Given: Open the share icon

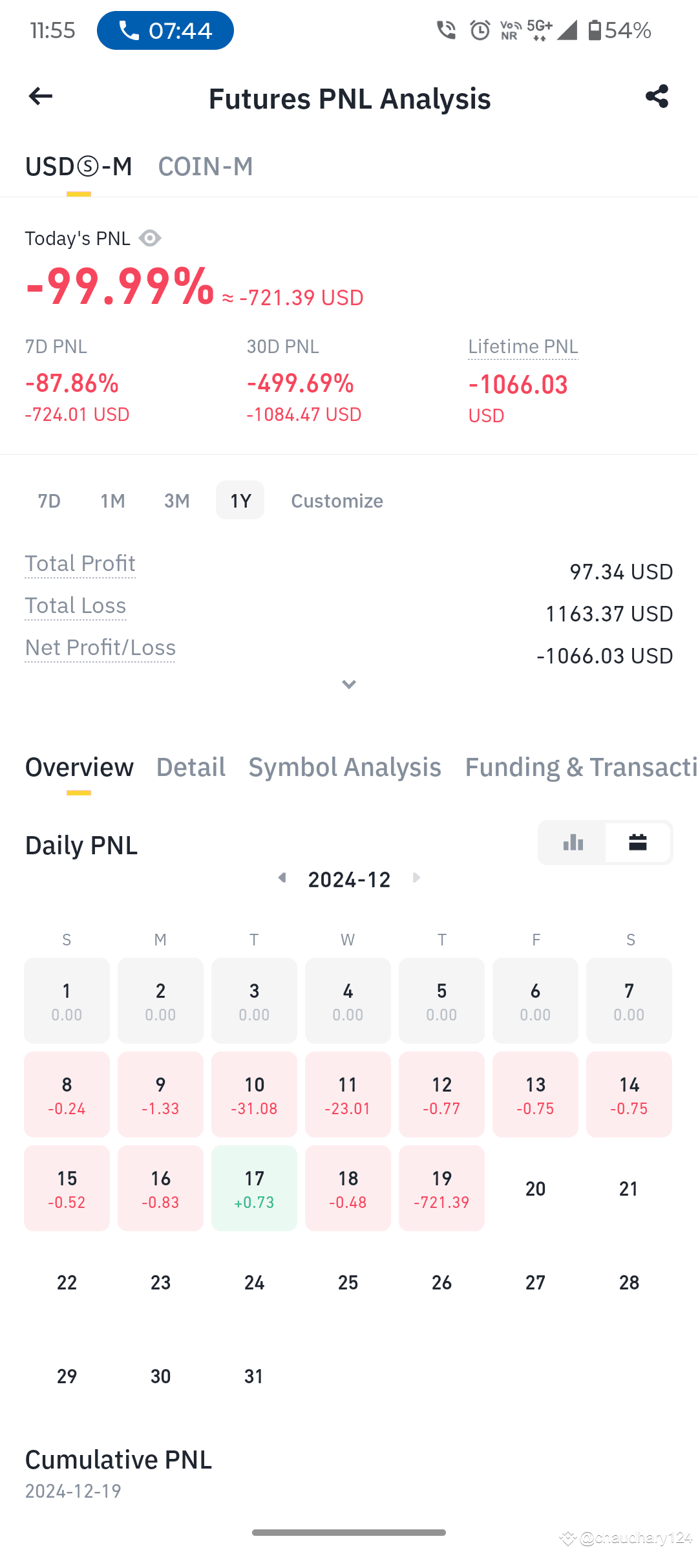Looking at the screenshot, I should point(657,96).
